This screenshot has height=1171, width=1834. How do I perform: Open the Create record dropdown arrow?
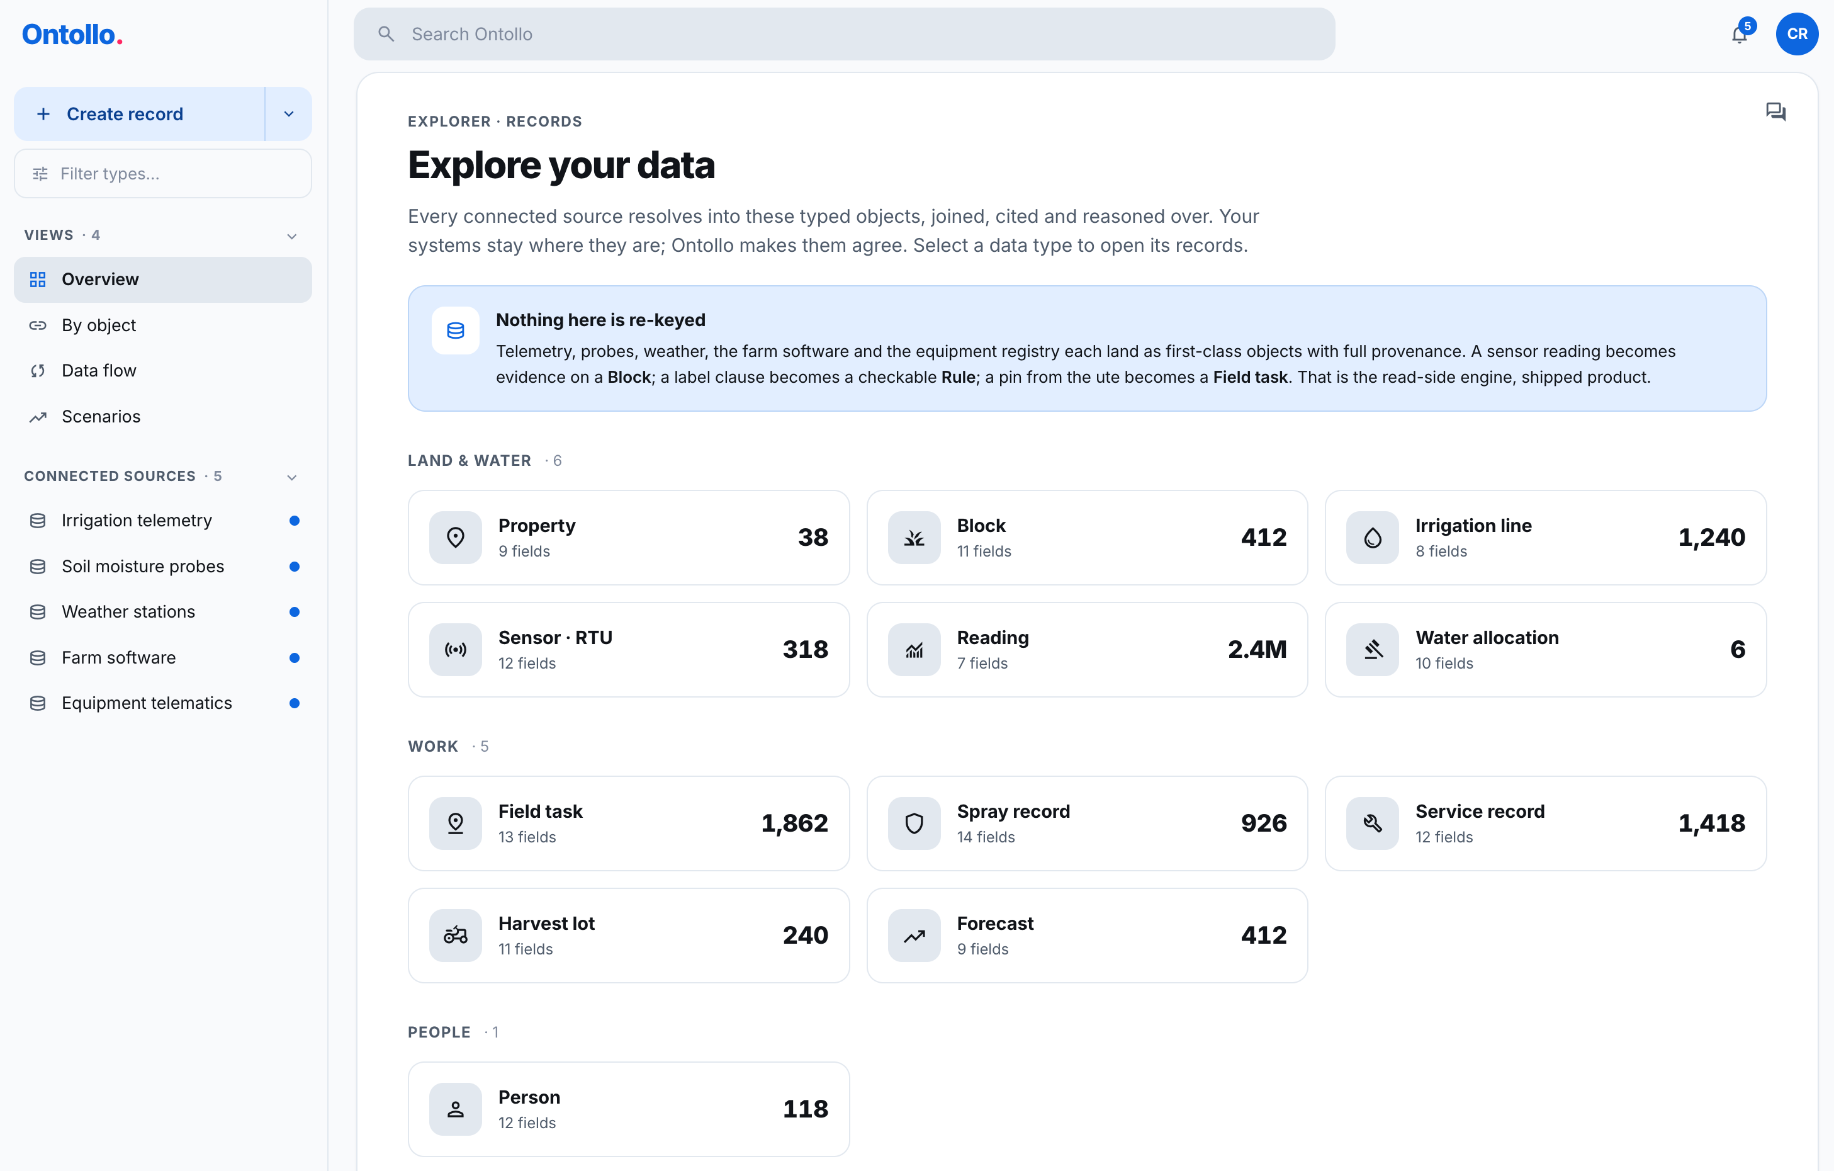289,113
